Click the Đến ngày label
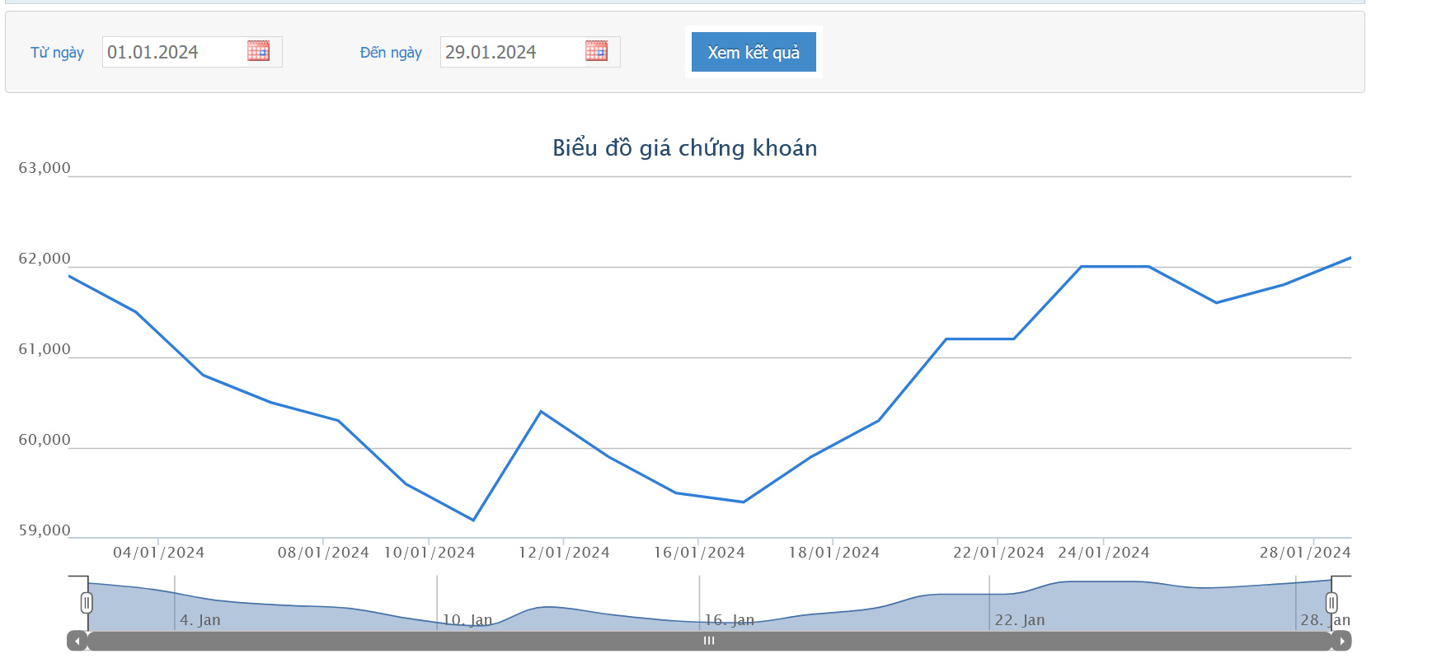This screenshot has height=663, width=1437. (391, 53)
